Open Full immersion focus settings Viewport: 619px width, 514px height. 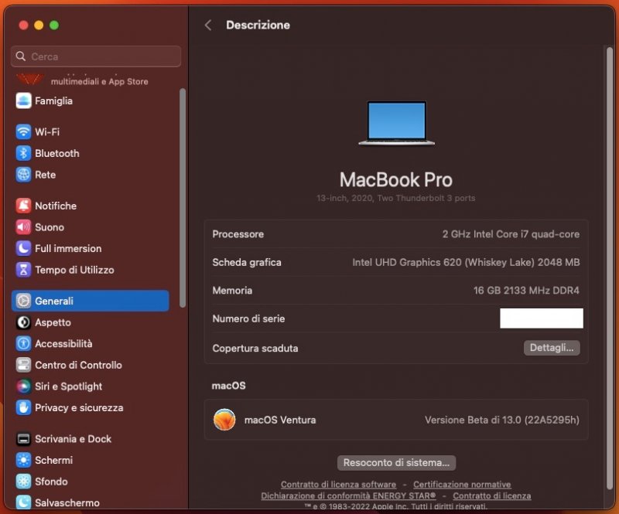pyautogui.click(x=65, y=248)
